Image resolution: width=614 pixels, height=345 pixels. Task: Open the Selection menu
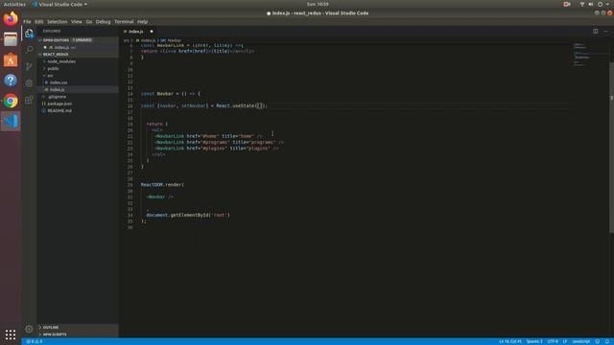coord(58,21)
